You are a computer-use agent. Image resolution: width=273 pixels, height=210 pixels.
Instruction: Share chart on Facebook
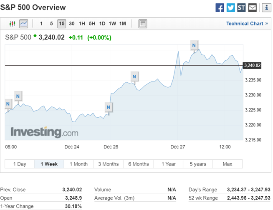tap(220, 7)
